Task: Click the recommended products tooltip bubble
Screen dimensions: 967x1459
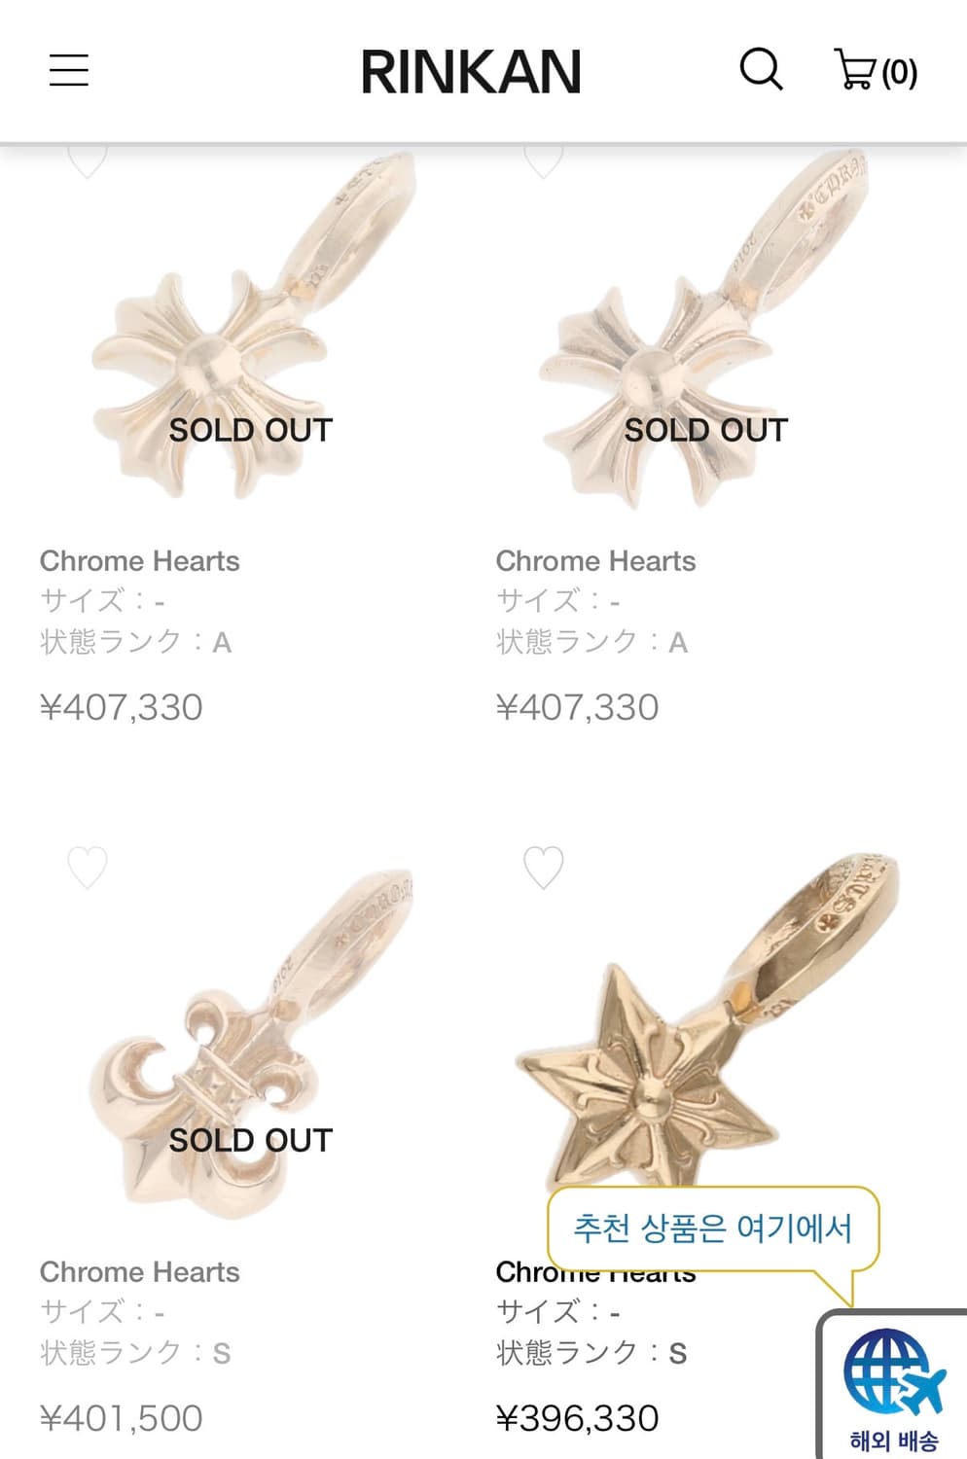Action: pyautogui.click(x=712, y=1228)
